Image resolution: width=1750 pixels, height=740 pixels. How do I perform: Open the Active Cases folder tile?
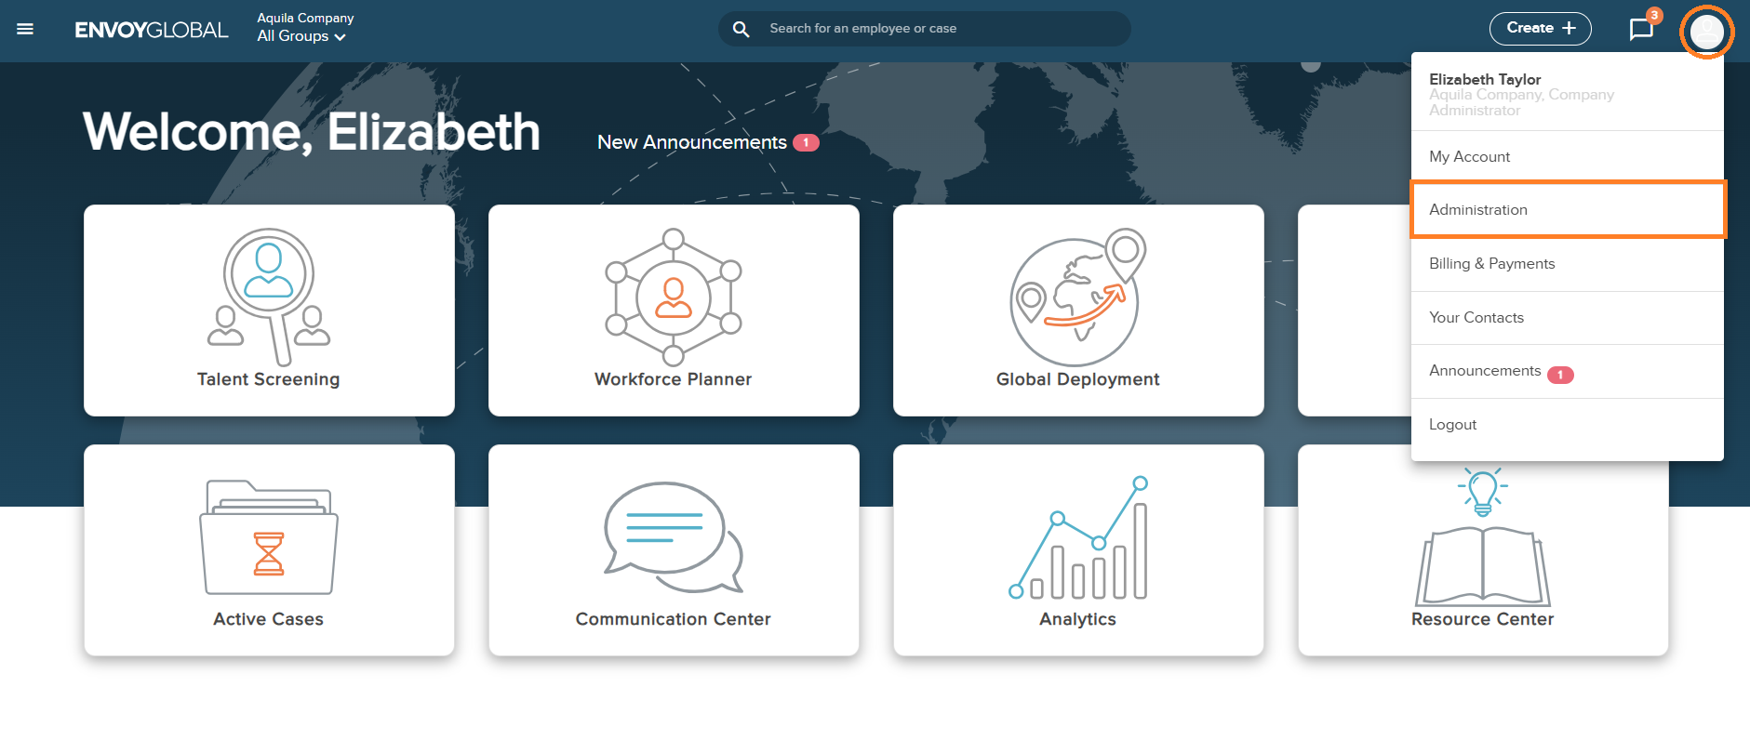click(x=269, y=549)
